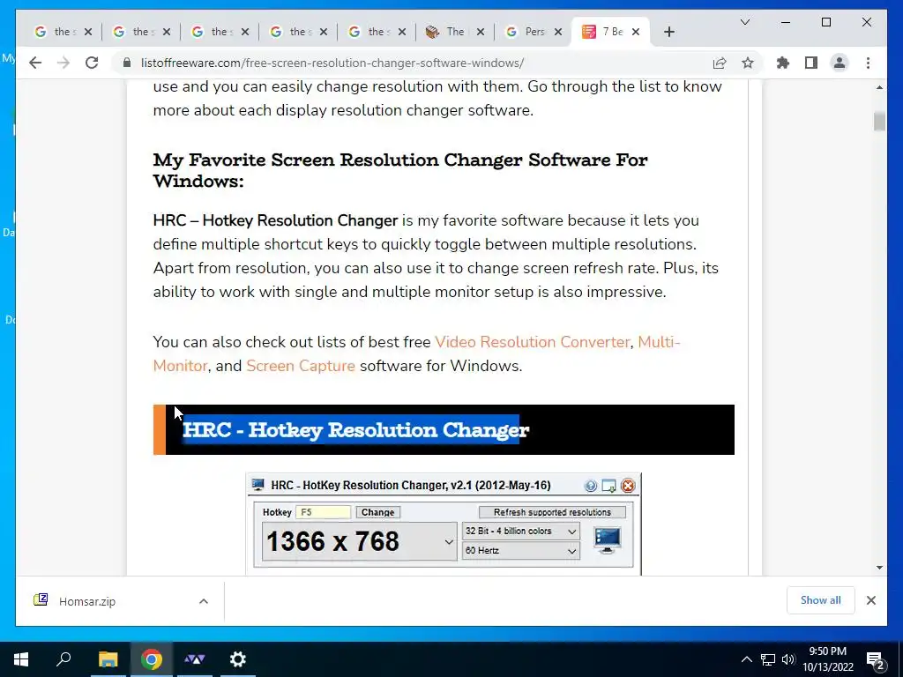Close the 'Pers' tab
This screenshot has width=903, height=677.
pos(557,32)
